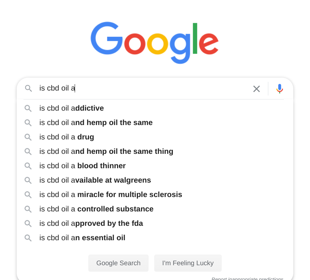This screenshot has height=280, width=310.
Task: Click the microphone voice search icon
Action: (279, 89)
